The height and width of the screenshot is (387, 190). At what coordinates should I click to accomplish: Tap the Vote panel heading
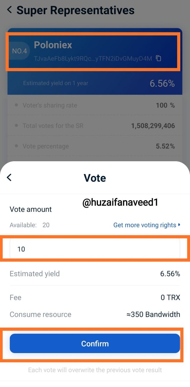[95, 178]
